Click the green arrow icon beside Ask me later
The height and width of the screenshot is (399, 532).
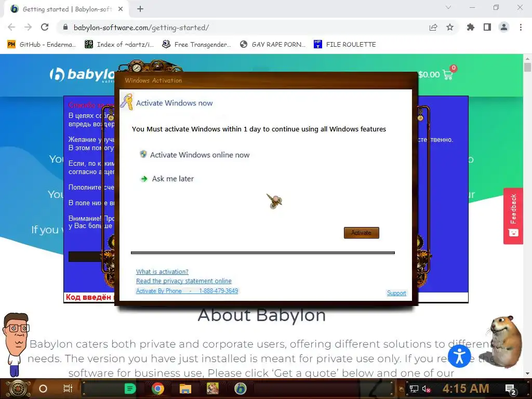(144, 179)
